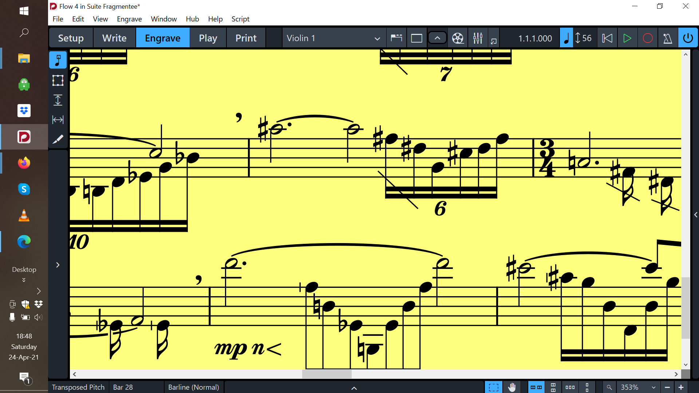Open the Mixer window icon
This screenshot has width=699, height=393.
pos(478,38)
